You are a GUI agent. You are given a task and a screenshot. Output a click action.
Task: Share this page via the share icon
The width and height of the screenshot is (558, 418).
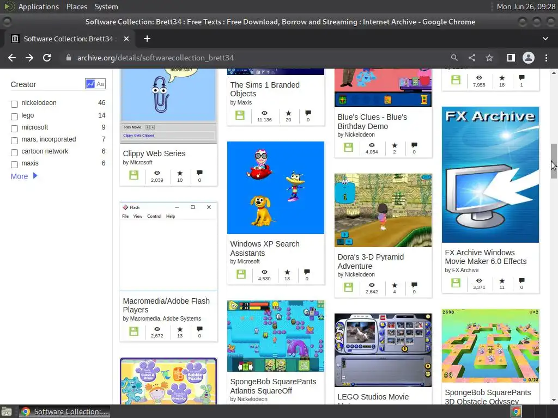[x=472, y=58]
